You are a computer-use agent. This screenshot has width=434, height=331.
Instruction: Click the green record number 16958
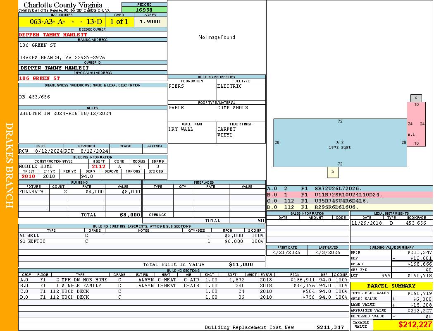(144, 10)
